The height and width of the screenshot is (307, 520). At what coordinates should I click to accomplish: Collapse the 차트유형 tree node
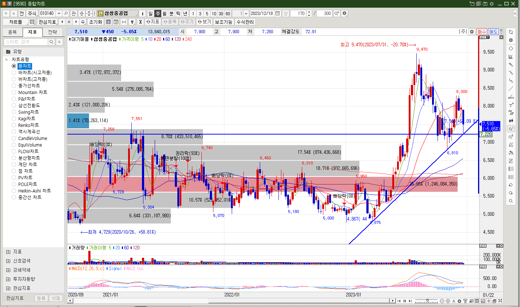coord(7,59)
